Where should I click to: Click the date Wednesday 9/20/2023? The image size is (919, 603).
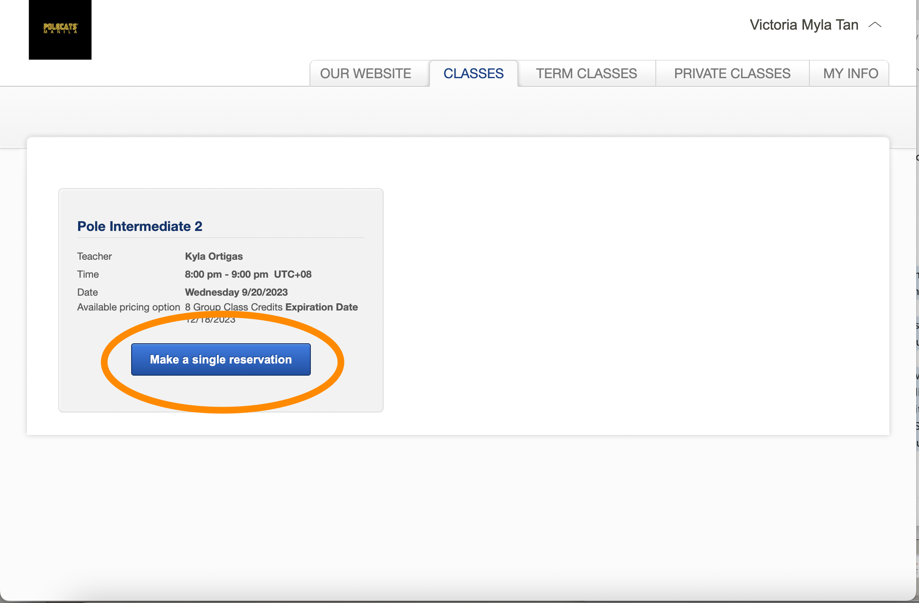click(236, 292)
